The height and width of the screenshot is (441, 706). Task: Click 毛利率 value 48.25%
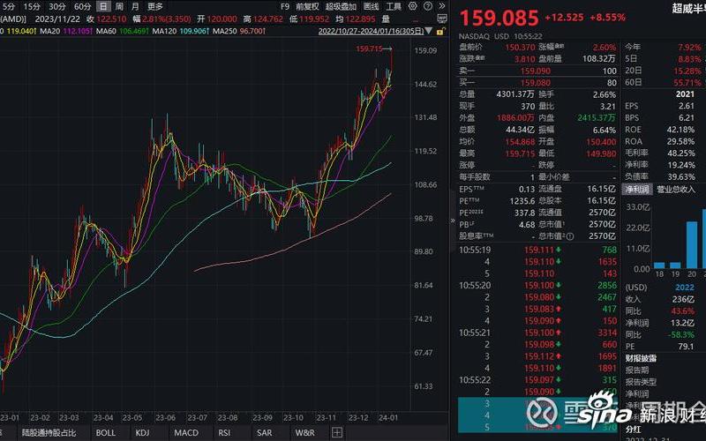680,153
